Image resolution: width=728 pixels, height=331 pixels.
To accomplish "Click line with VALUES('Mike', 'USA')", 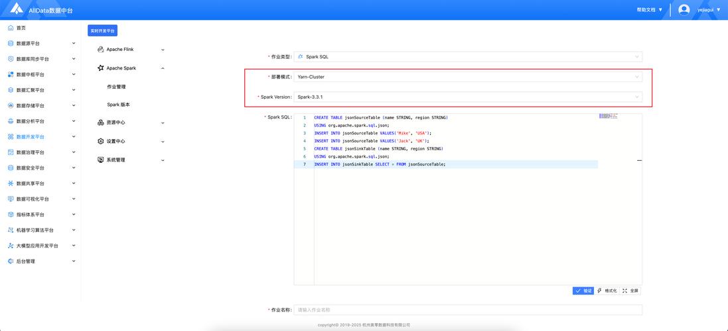I will pyautogui.click(x=372, y=133).
